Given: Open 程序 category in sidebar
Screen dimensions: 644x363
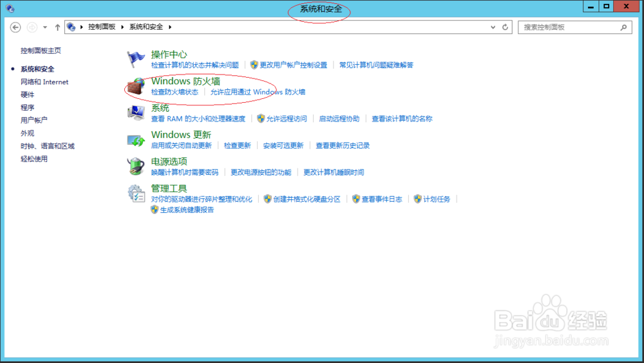Looking at the screenshot, I should tap(28, 107).
